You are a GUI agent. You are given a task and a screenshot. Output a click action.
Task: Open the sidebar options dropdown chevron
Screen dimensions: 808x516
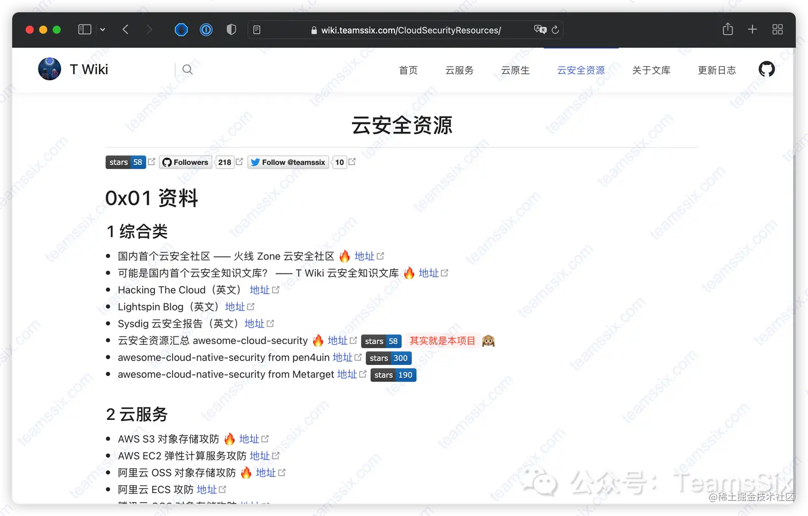click(103, 30)
